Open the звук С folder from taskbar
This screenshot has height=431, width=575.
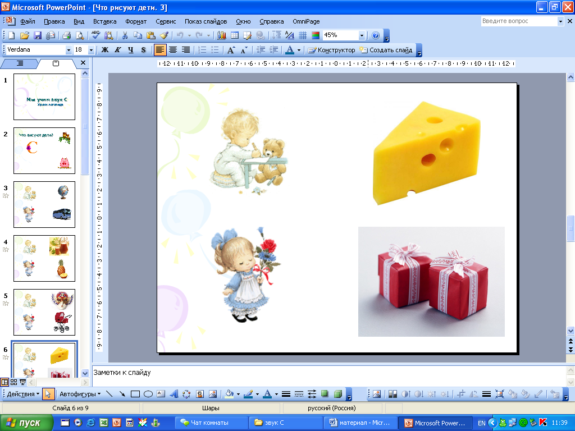(x=285, y=423)
